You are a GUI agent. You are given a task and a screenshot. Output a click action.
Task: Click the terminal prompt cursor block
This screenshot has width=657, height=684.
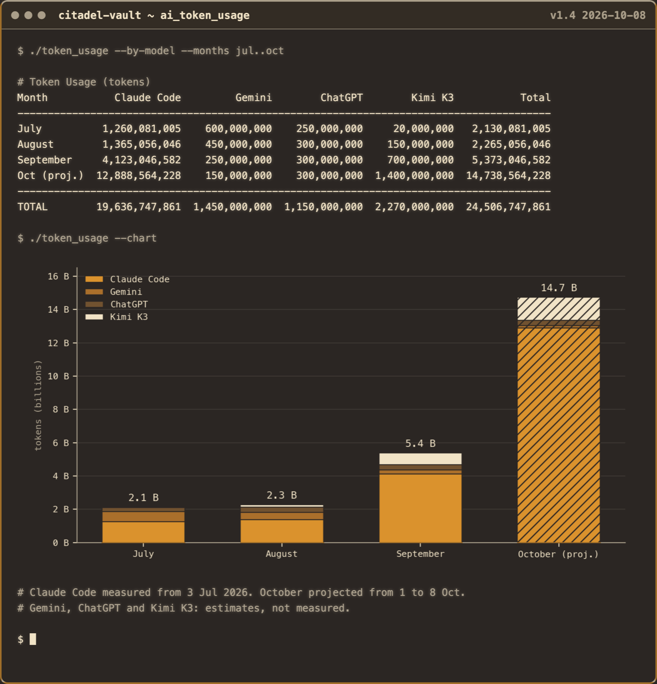(x=33, y=639)
